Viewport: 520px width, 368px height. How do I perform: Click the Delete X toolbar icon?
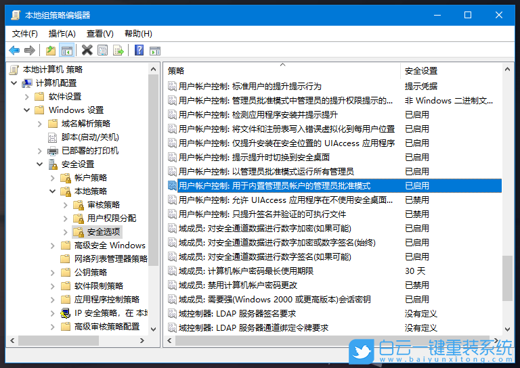pyautogui.click(x=87, y=50)
